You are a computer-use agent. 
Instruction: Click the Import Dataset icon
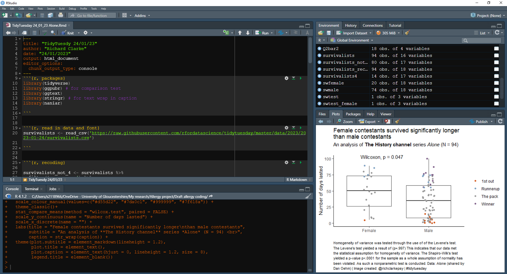(x=339, y=33)
